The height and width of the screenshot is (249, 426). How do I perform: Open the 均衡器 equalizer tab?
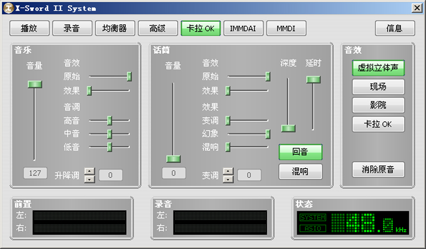coord(114,28)
